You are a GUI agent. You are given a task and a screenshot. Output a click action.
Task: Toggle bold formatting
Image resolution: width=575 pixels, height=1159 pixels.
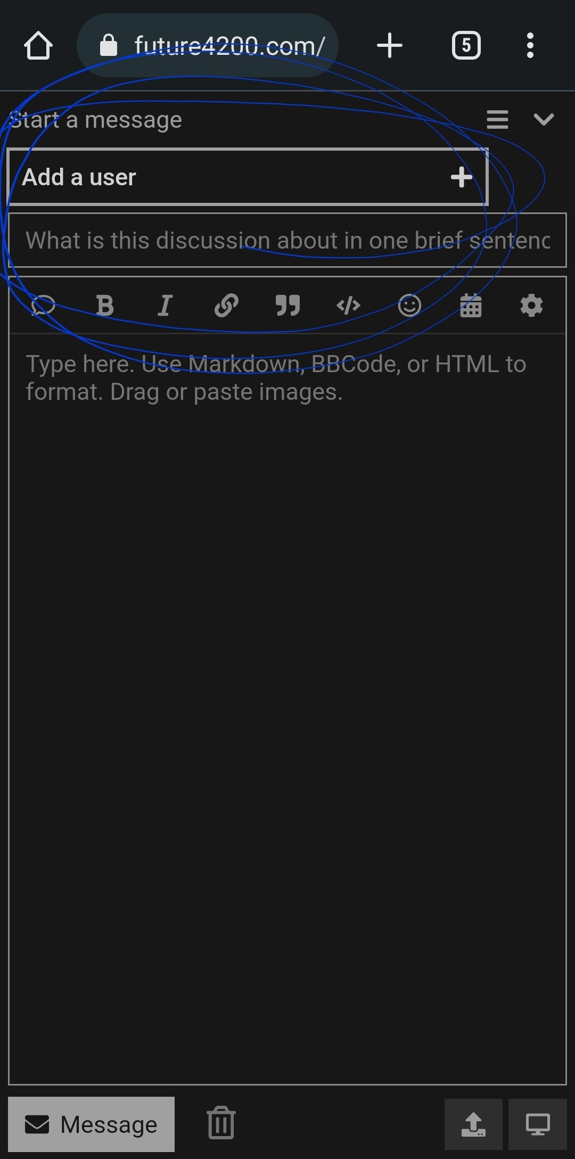point(105,306)
